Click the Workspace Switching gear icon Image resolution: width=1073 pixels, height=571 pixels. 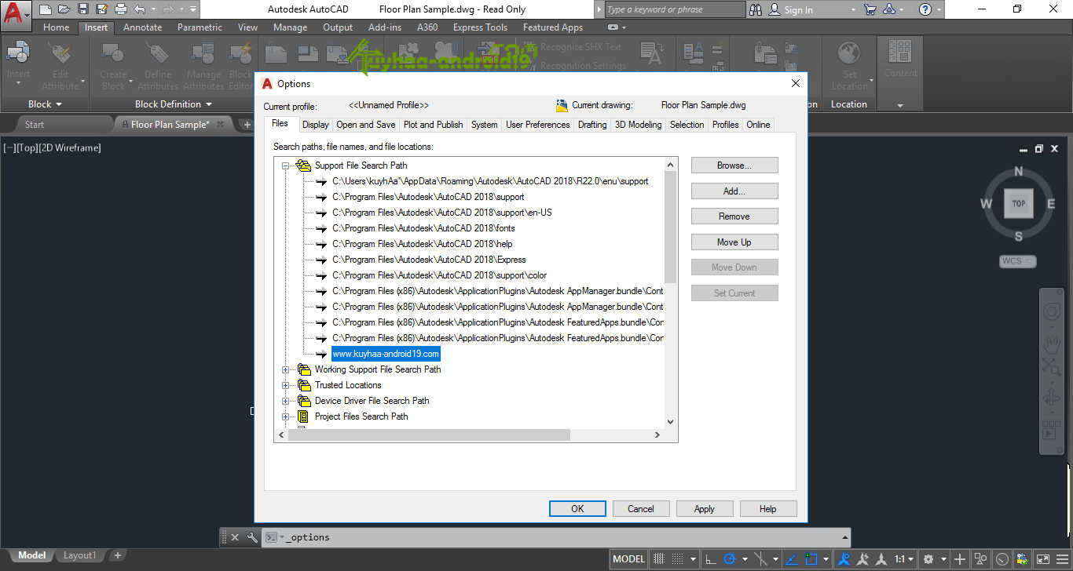point(928,559)
